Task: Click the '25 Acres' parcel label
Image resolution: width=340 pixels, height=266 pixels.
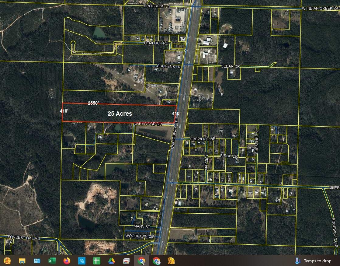Action: (120, 114)
